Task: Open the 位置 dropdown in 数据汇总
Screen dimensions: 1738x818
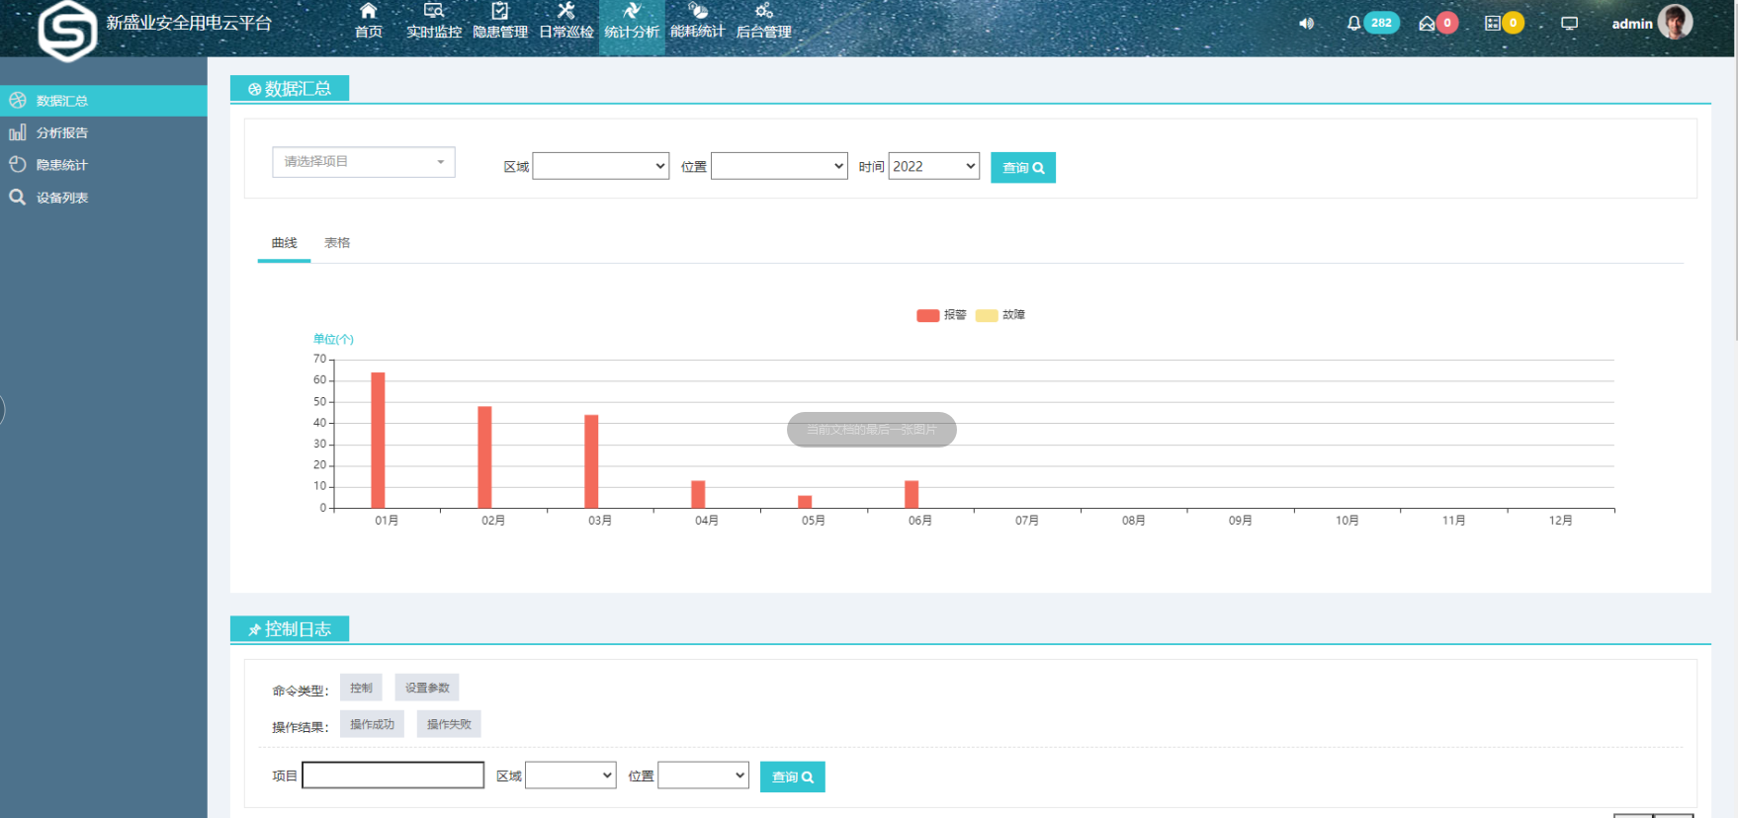Action: pos(780,166)
